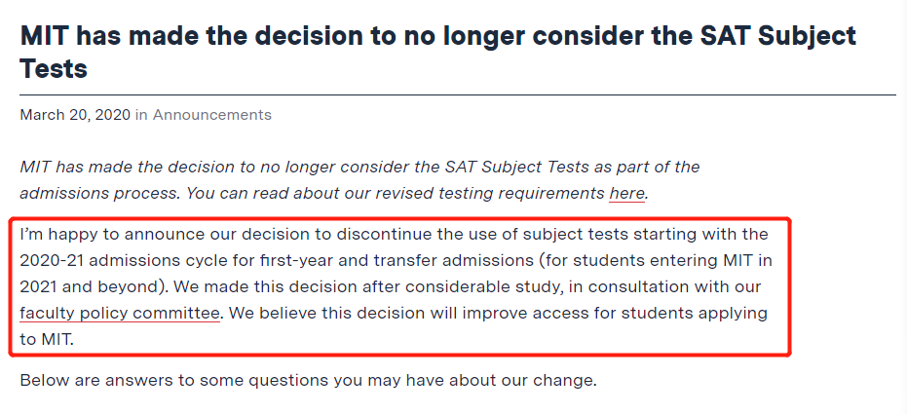907x414 pixels.
Task: Click the word "Tests" on headline's second line
Action: tap(54, 67)
